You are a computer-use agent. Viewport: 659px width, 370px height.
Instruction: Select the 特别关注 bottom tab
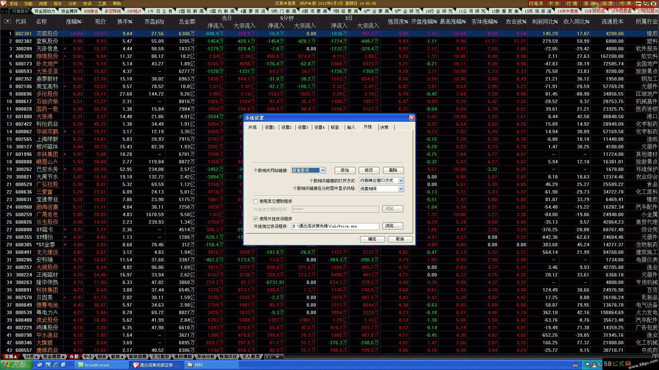click(x=228, y=357)
